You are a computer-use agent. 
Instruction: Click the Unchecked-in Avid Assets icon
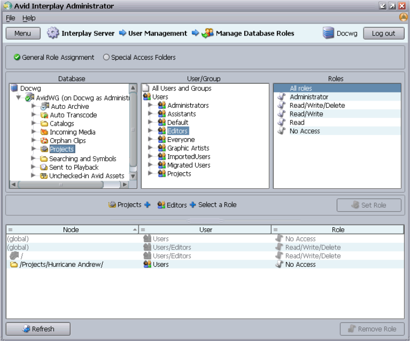pos(44,176)
